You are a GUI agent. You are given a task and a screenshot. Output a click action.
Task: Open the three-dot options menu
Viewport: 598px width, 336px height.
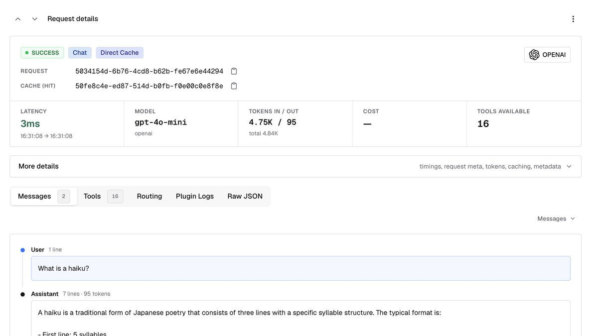tap(573, 19)
